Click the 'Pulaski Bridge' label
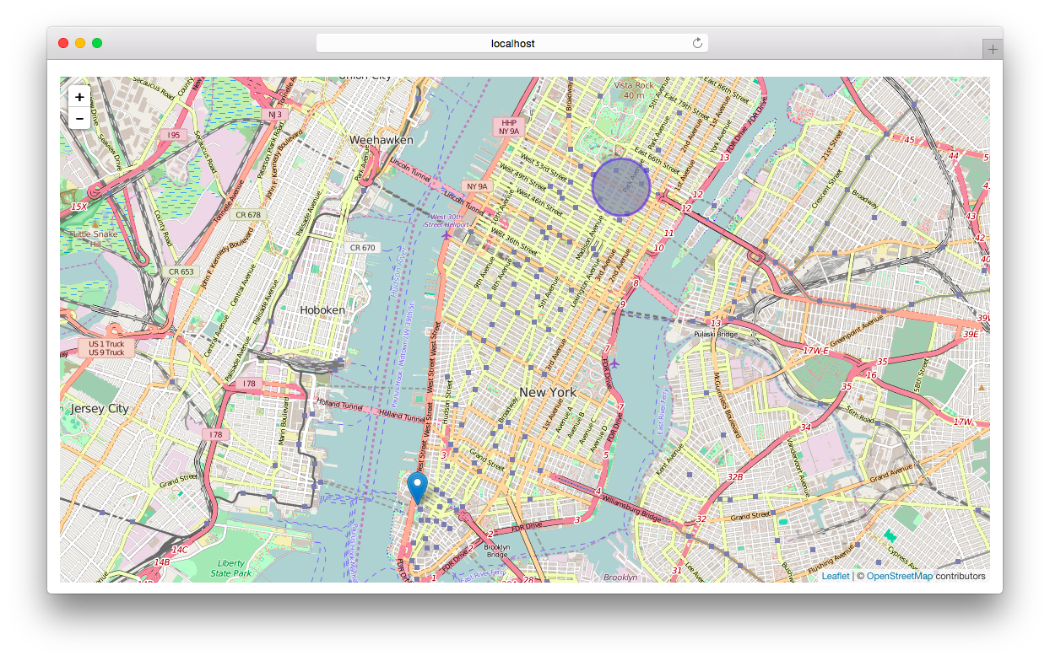Viewport: 1050px width, 661px height. [715, 334]
